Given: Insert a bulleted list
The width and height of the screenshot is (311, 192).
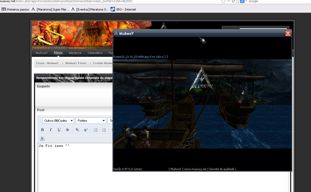Looking at the screenshot, I should click(x=95, y=130).
